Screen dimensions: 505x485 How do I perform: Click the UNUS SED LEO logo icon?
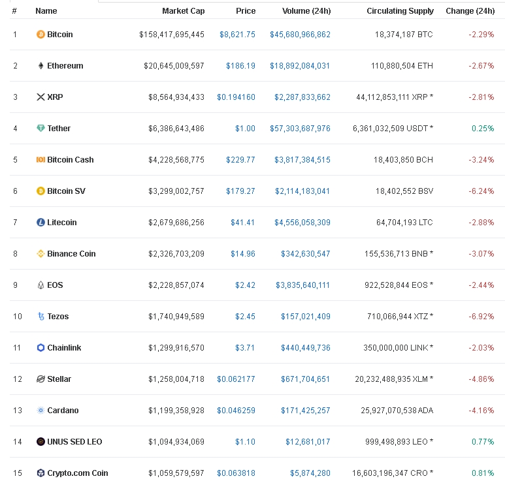click(41, 441)
